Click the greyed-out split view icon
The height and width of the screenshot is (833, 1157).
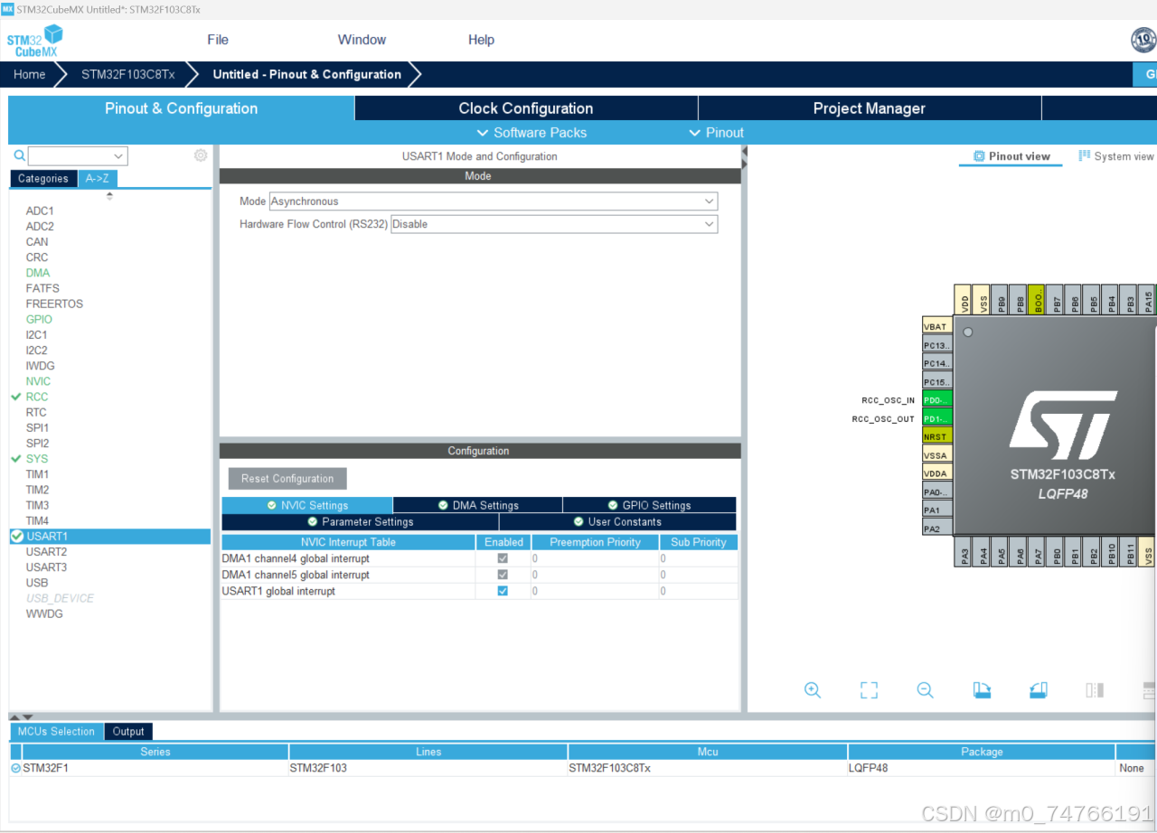click(1095, 690)
